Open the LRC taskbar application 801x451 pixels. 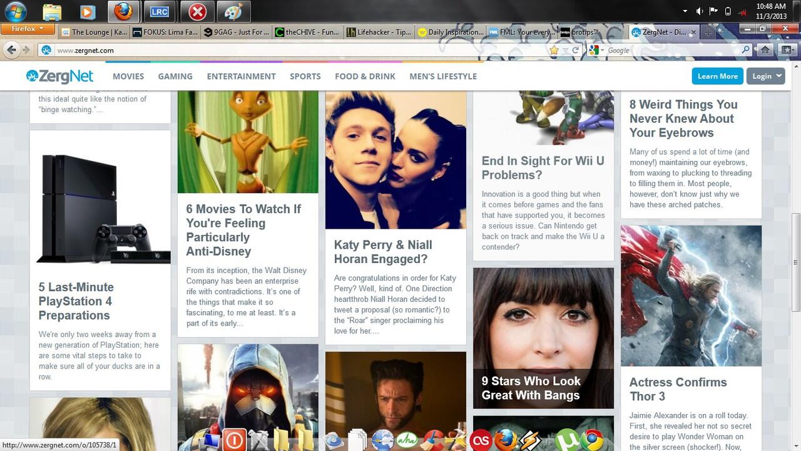(x=160, y=11)
